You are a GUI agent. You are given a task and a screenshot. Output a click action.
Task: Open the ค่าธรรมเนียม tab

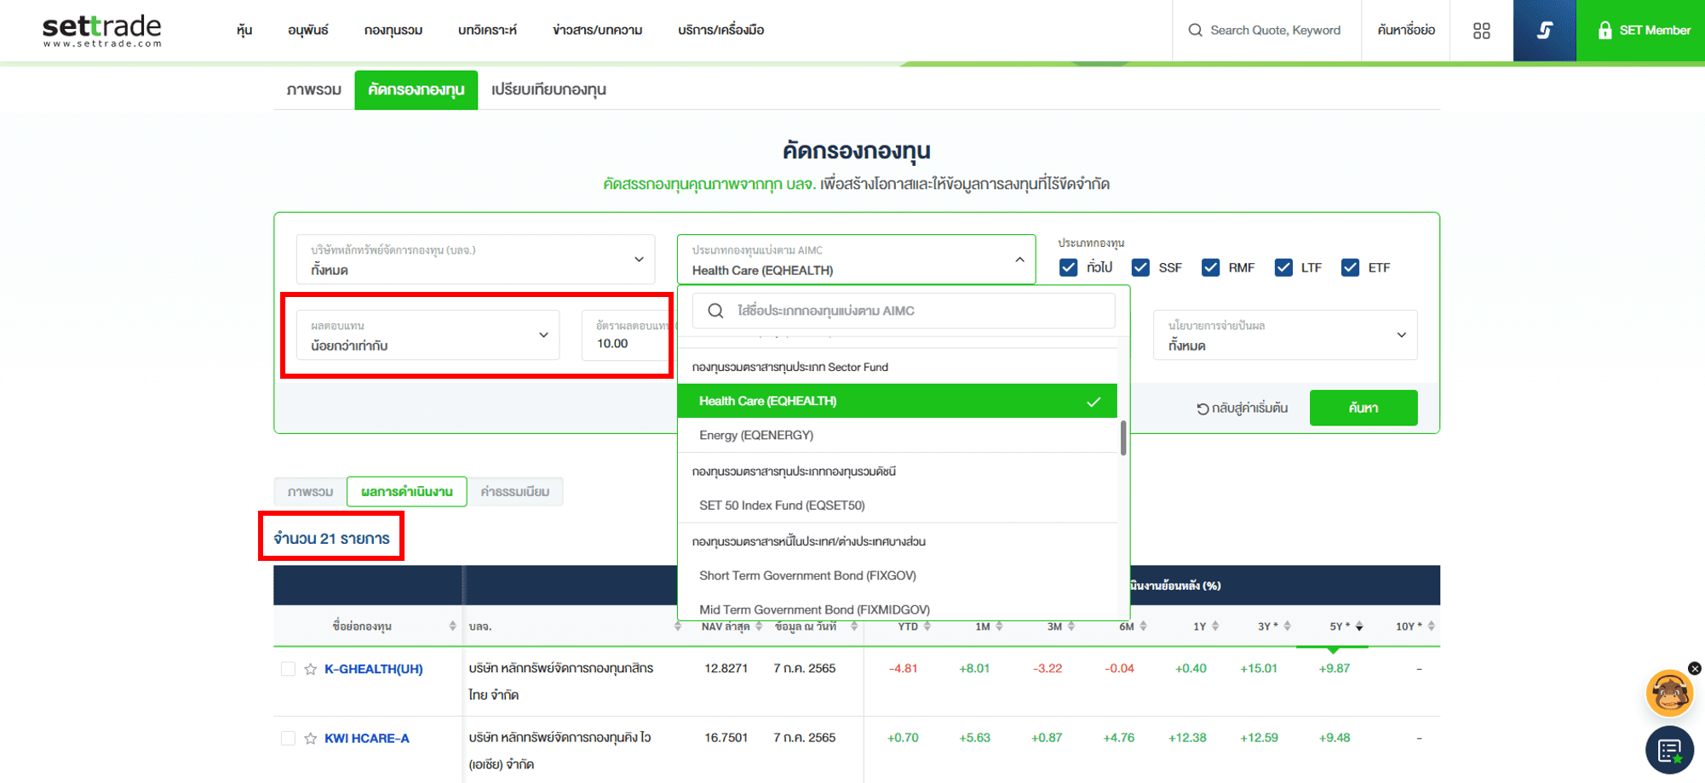click(514, 492)
